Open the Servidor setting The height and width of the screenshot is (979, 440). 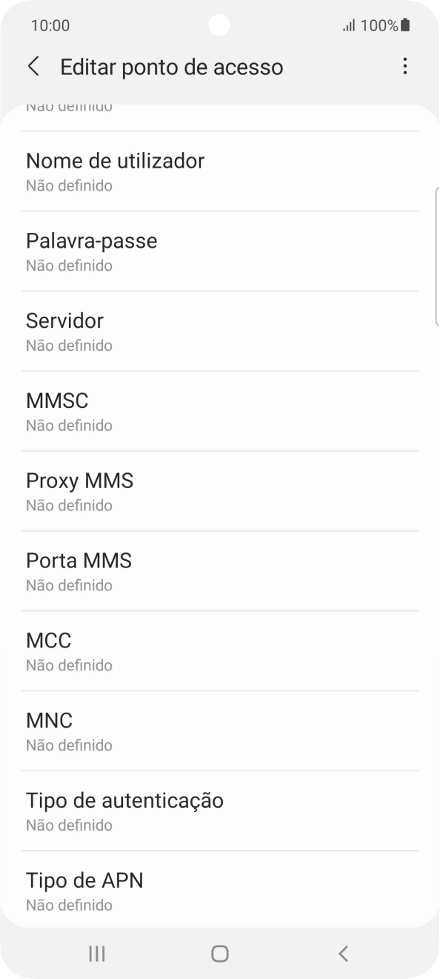(220, 331)
